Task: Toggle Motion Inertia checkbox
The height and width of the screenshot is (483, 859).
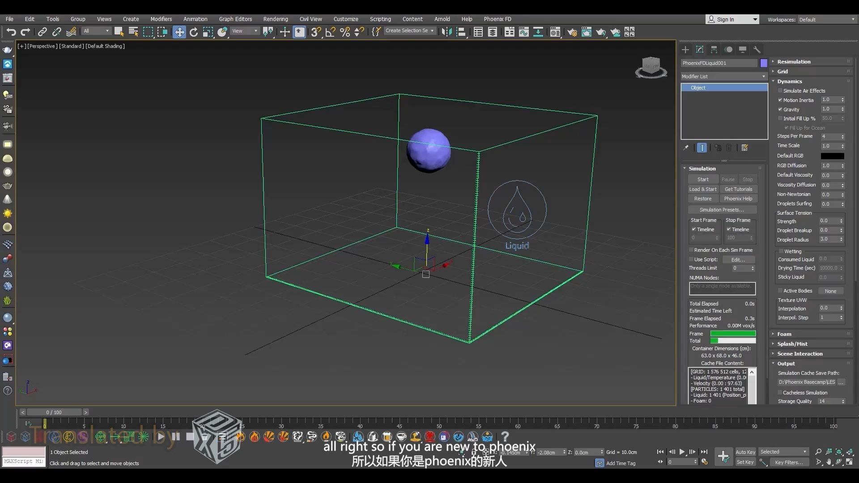Action: tap(780, 100)
